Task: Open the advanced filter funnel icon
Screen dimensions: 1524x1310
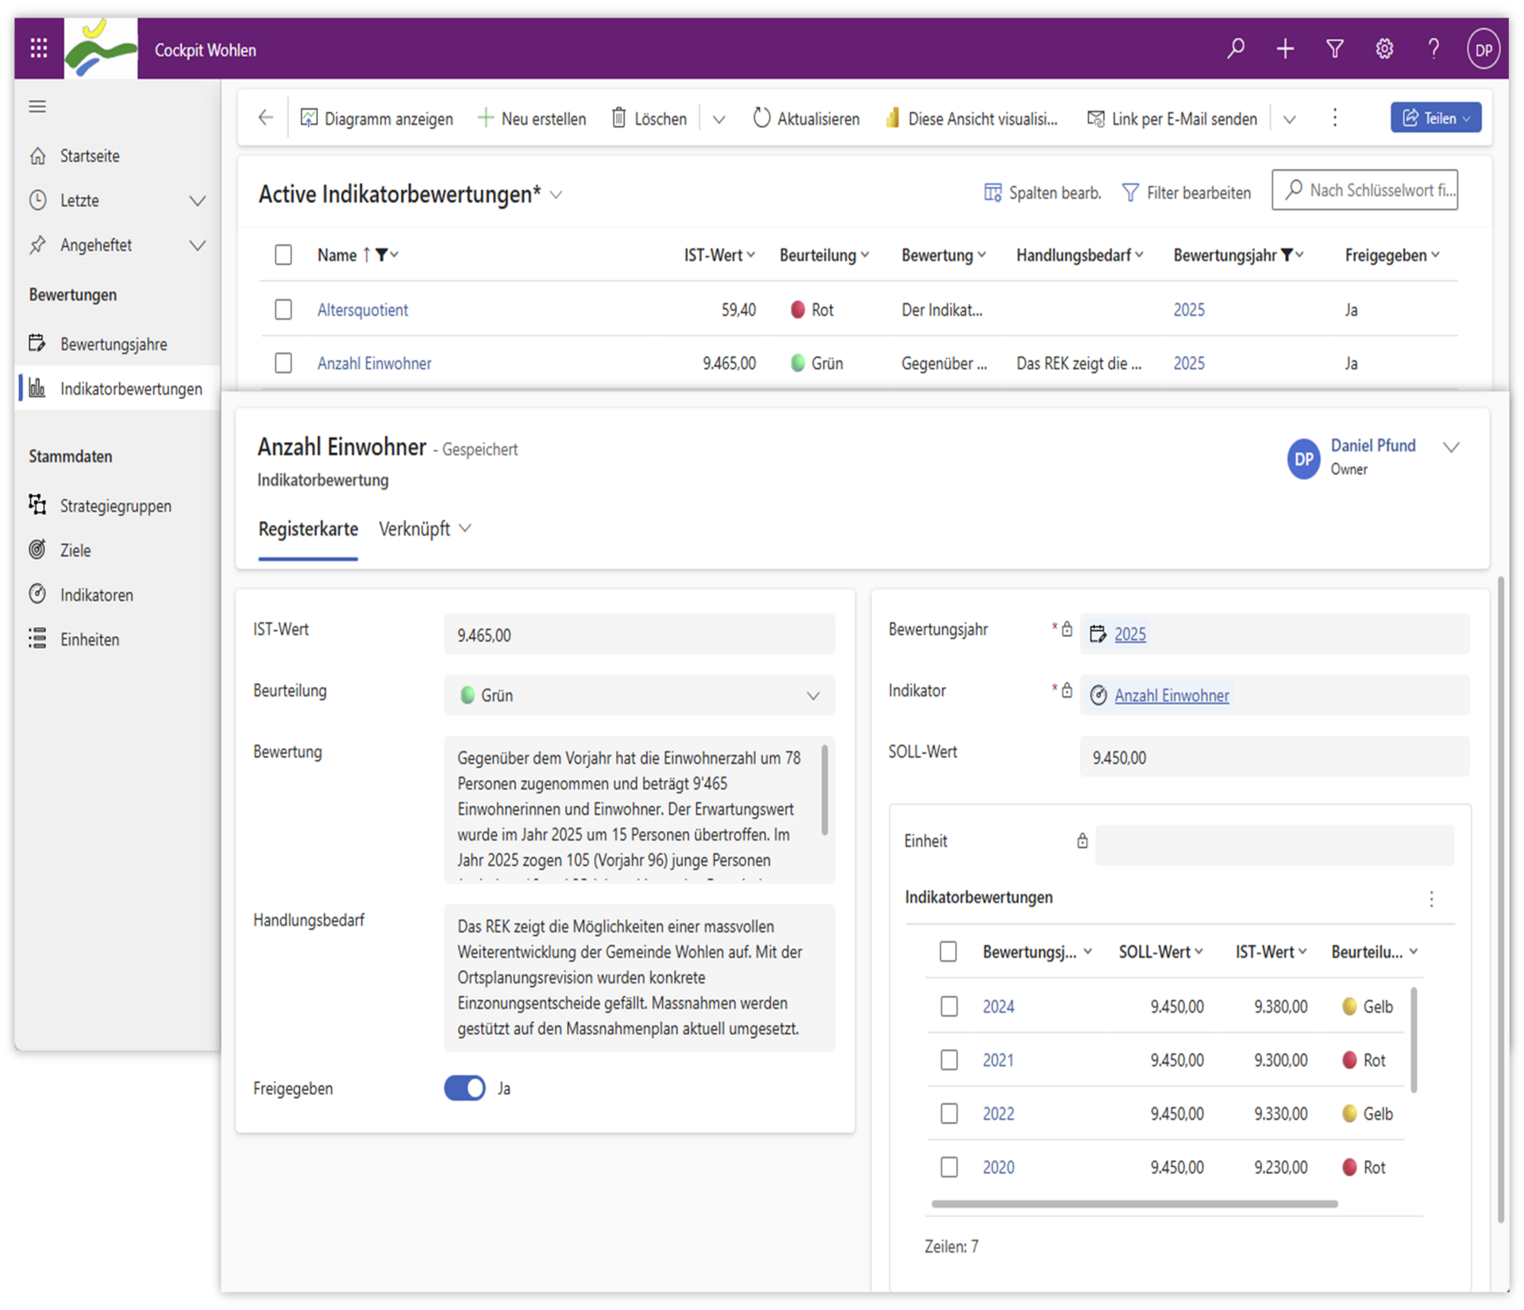Action: coord(1334,48)
